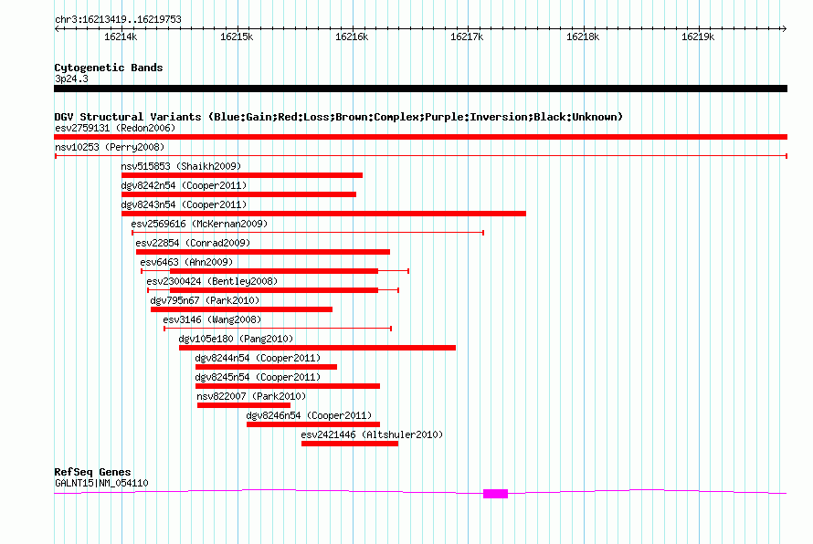Viewport: 813px width, 544px height.
Task: Click the dgv795n67 (Park2010) label
Action: [x=205, y=300]
